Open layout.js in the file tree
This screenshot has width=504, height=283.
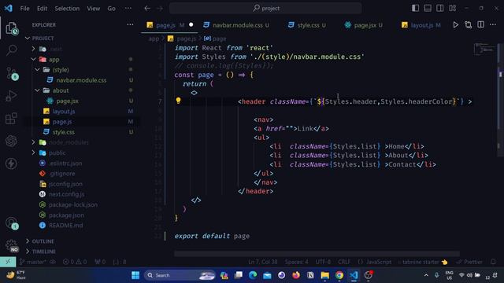64,112
